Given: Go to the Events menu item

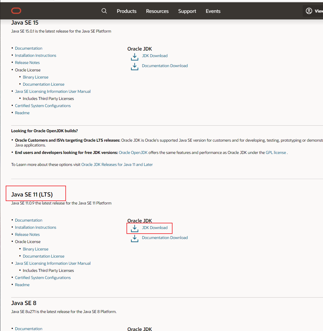Looking at the screenshot, I should point(213,11).
